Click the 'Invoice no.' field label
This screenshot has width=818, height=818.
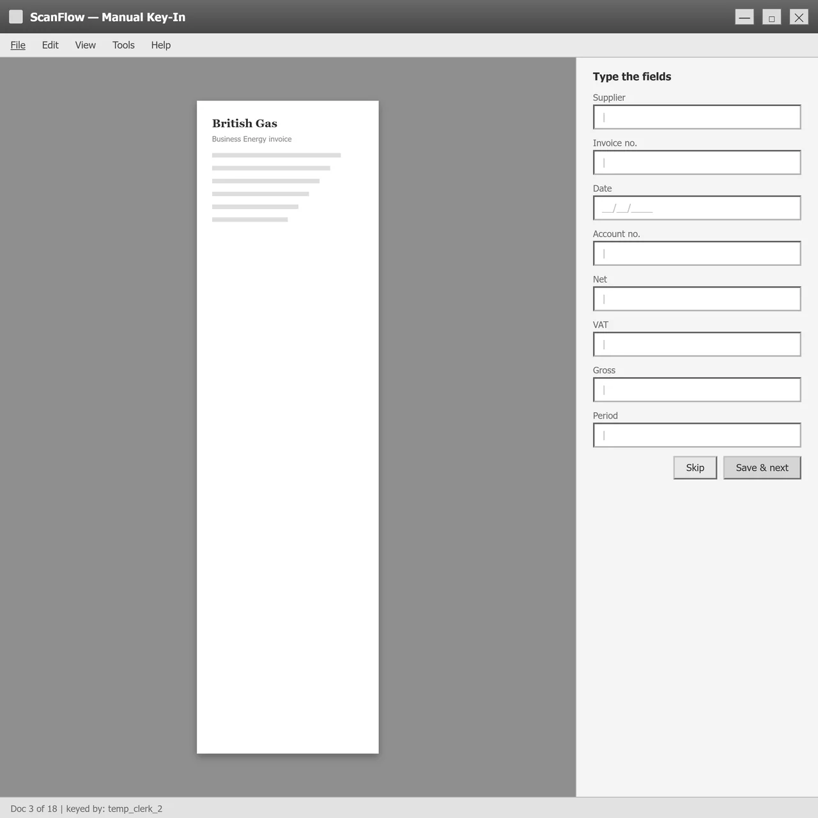[x=615, y=143]
